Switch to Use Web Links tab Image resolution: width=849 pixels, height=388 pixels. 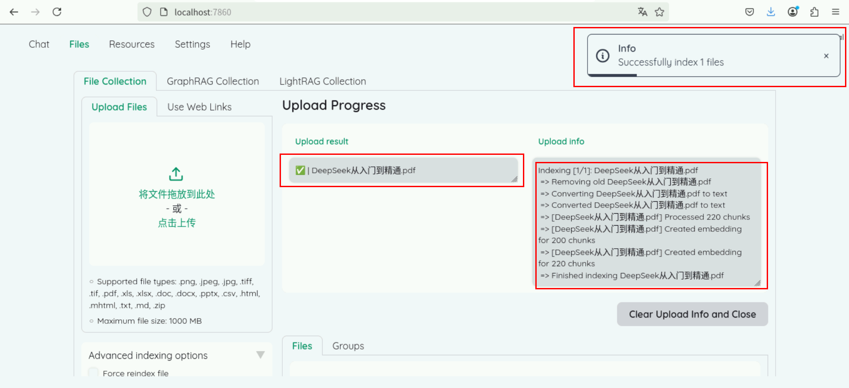[200, 107]
